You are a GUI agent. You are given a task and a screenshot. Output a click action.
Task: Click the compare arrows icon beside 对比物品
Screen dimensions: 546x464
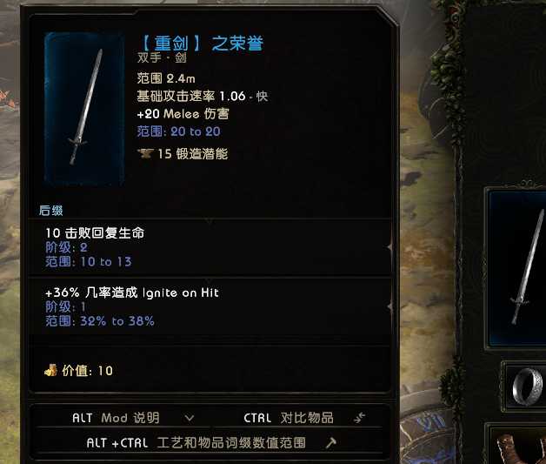359,417
